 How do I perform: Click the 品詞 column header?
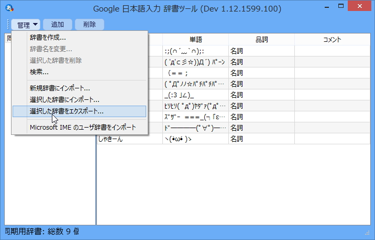point(262,39)
